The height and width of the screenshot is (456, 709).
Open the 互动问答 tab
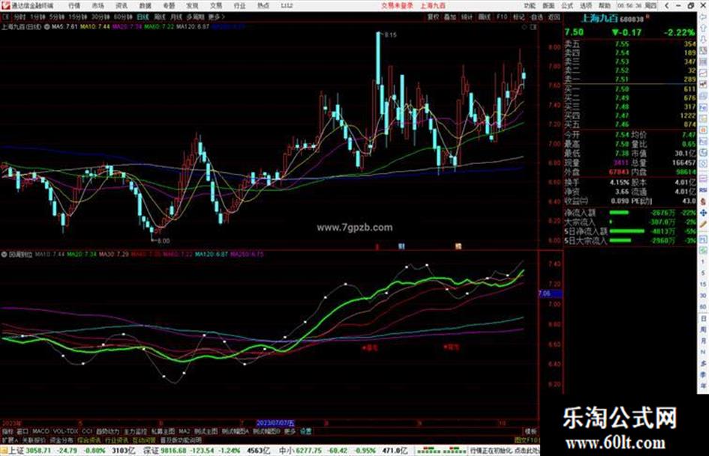pyautogui.click(x=144, y=440)
